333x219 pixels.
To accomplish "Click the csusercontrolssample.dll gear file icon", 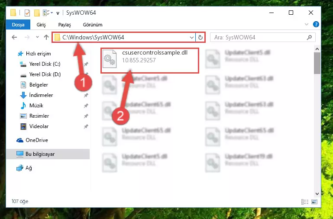I will tap(110, 59).
